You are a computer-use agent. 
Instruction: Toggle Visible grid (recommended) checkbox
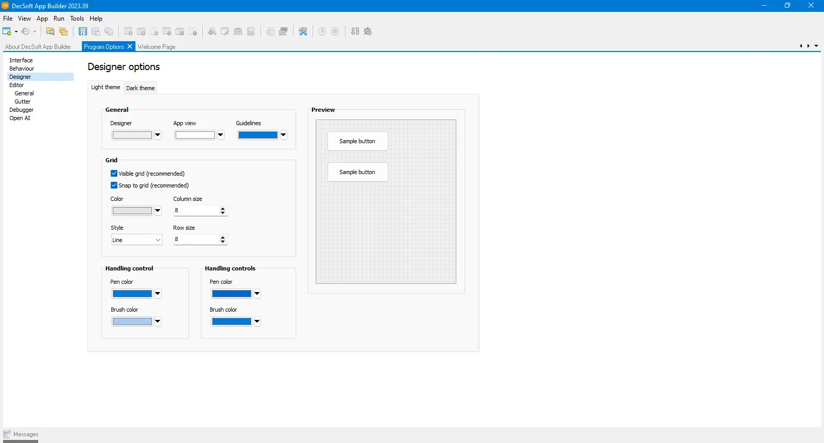click(114, 174)
